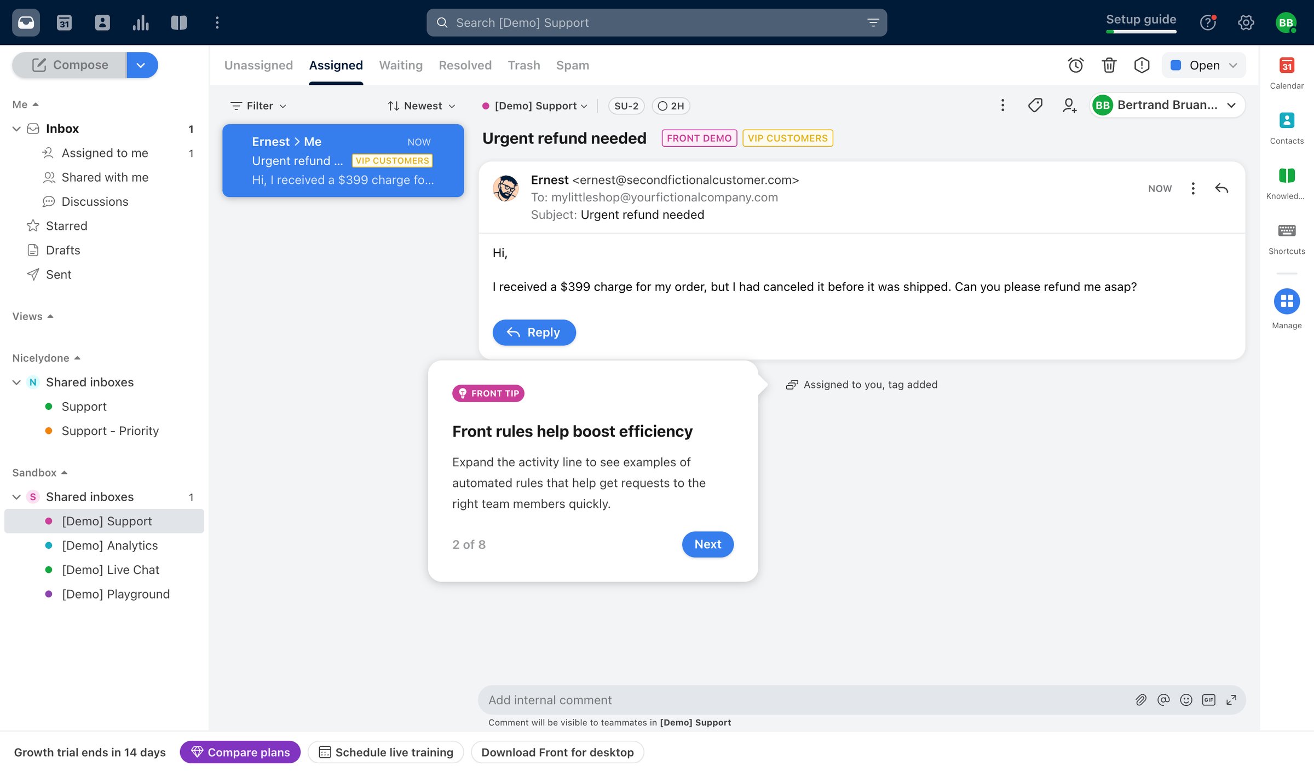Move conversation to trash with the bin icon
The height and width of the screenshot is (772, 1314).
pos(1109,65)
